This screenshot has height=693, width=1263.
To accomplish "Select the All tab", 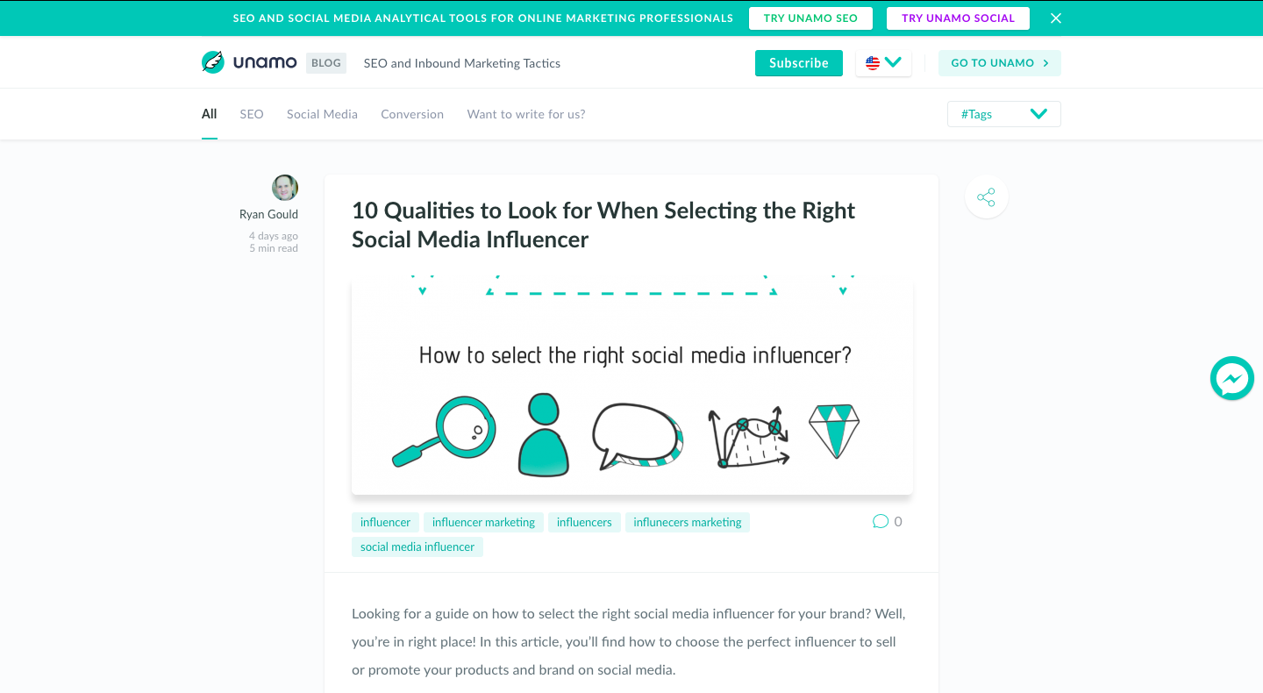I will [x=209, y=114].
